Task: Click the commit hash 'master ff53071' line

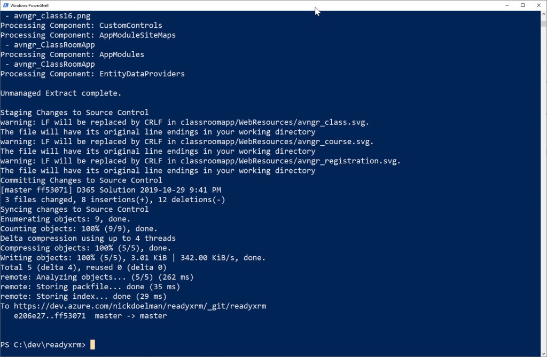Action: [x=111, y=190]
